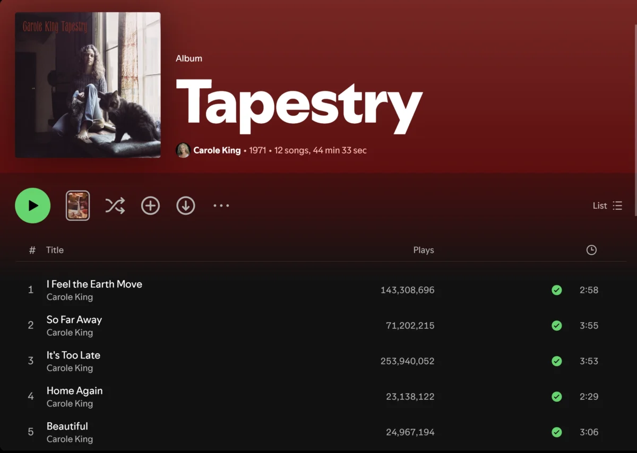Click the album preview thumbnail beside the play button
Image resolution: width=637 pixels, height=453 pixels.
pos(78,206)
